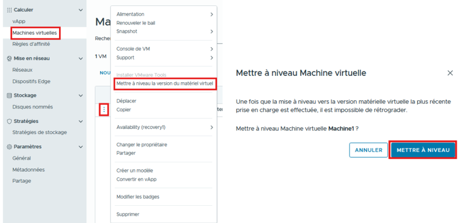Close the upgrade dialog with X

coord(450,73)
